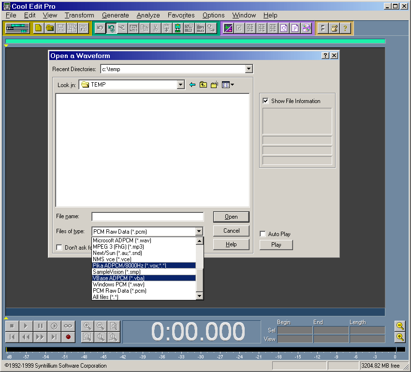This screenshot has height=372, width=411.
Task: Click the file type list scroll-up arrow
Action: coord(200,240)
